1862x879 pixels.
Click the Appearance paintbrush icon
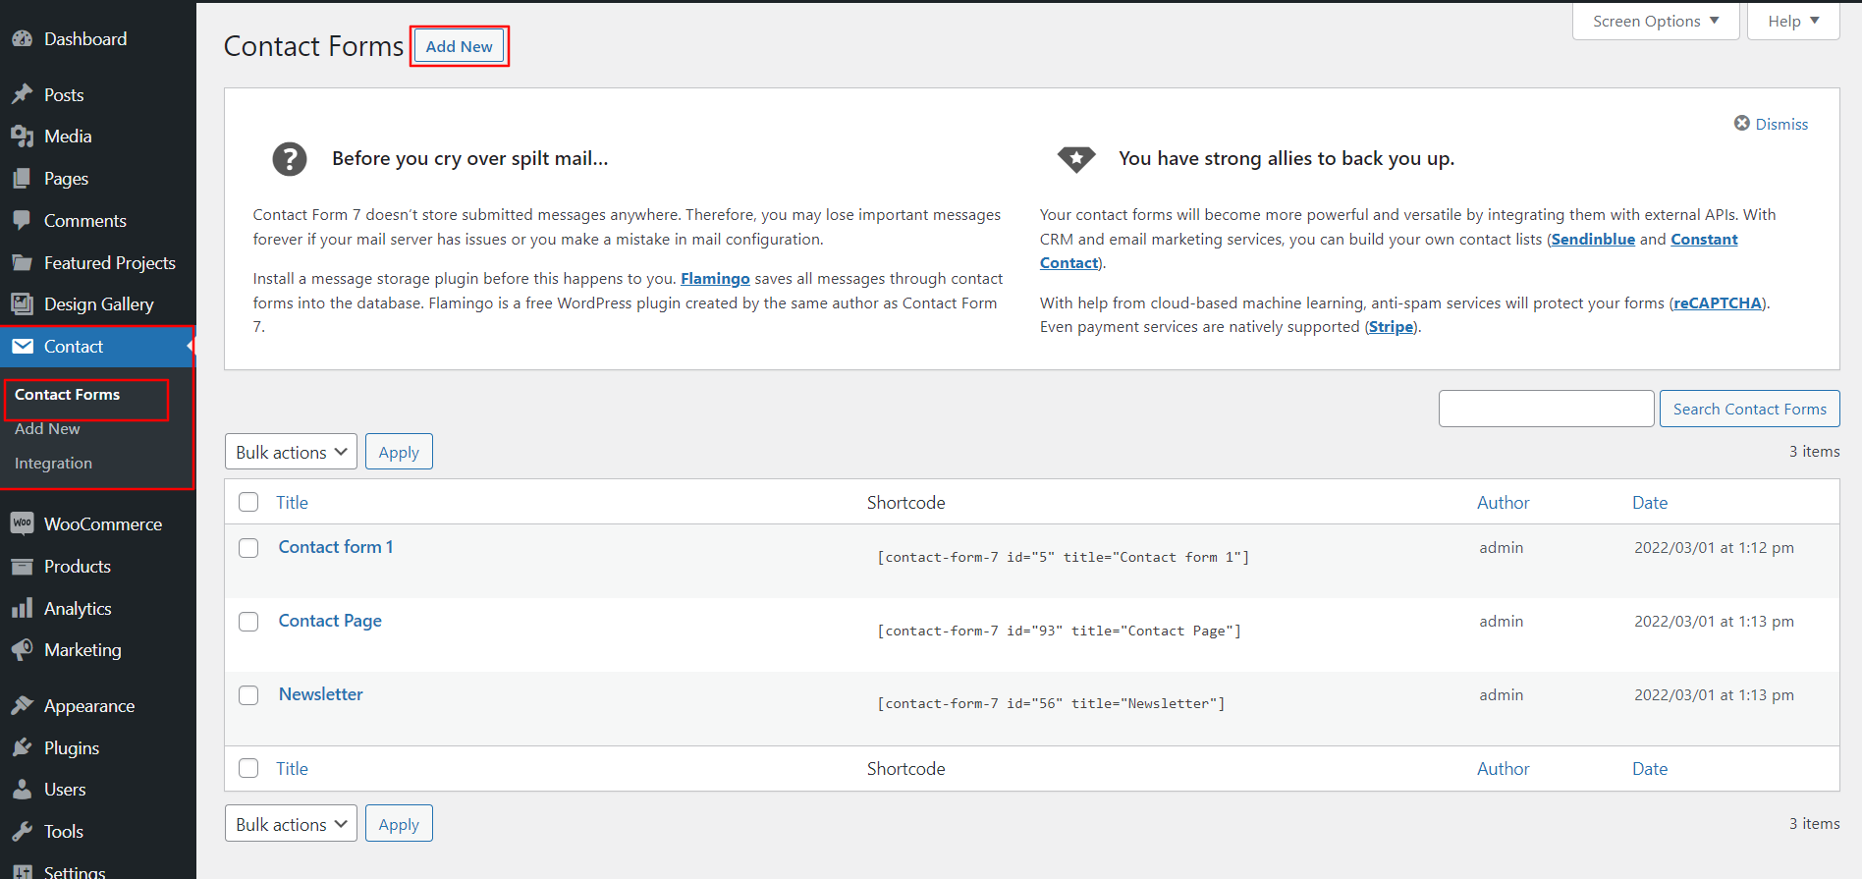click(22, 706)
